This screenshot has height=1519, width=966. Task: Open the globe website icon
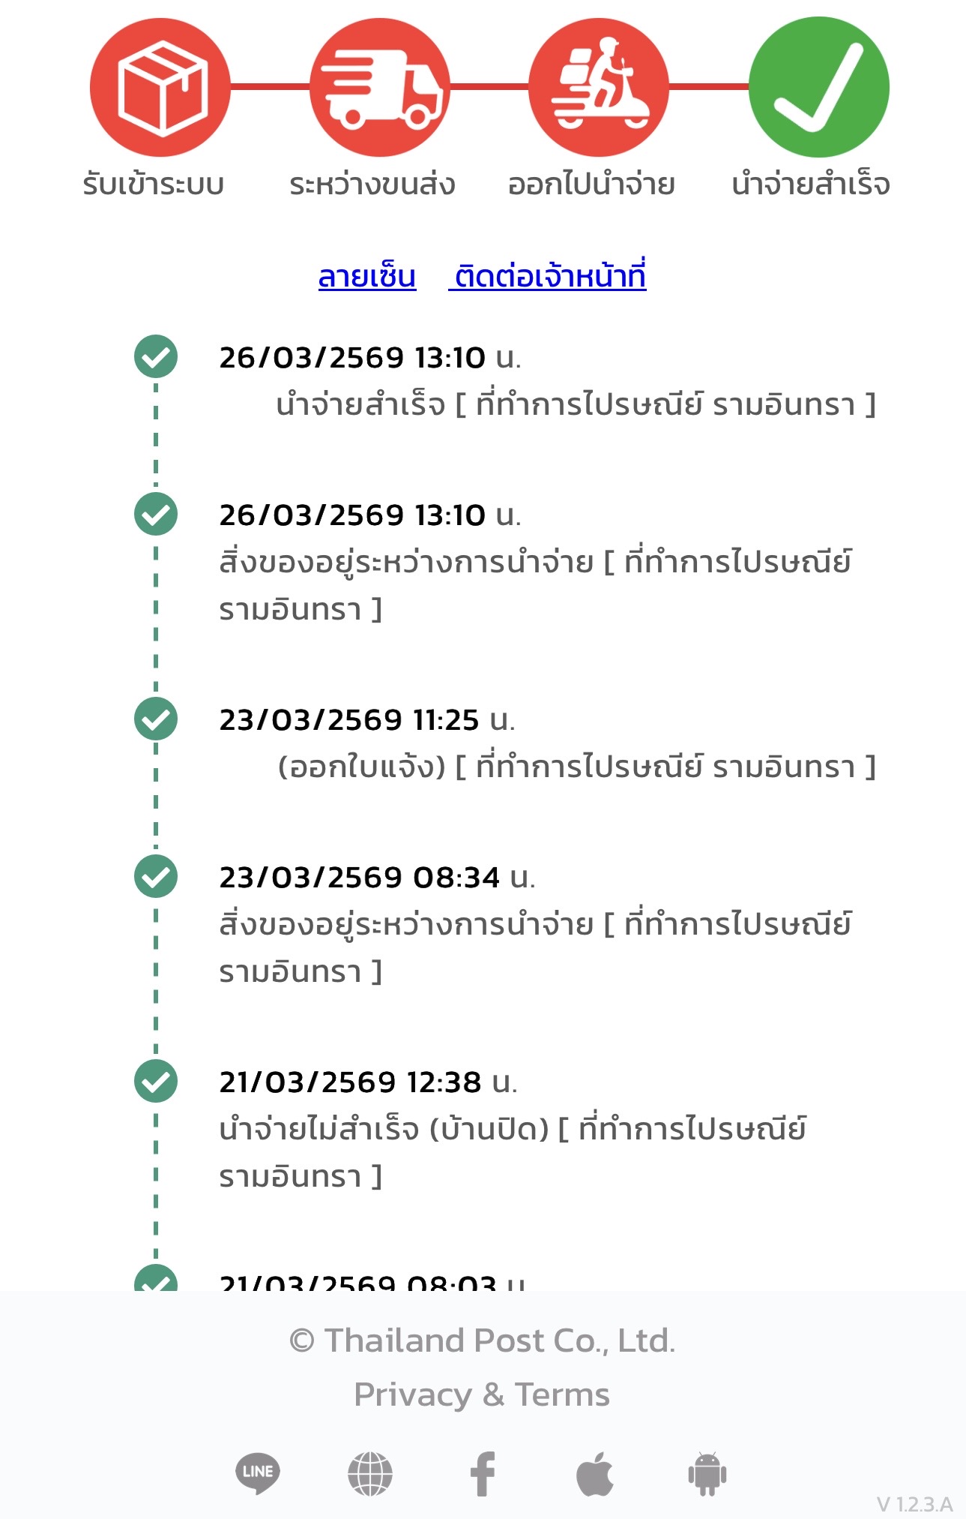pos(370,1473)
